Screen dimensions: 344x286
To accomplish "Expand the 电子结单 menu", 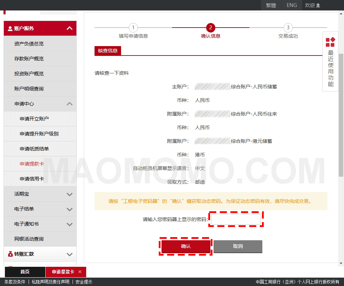I will pos(69,209).
